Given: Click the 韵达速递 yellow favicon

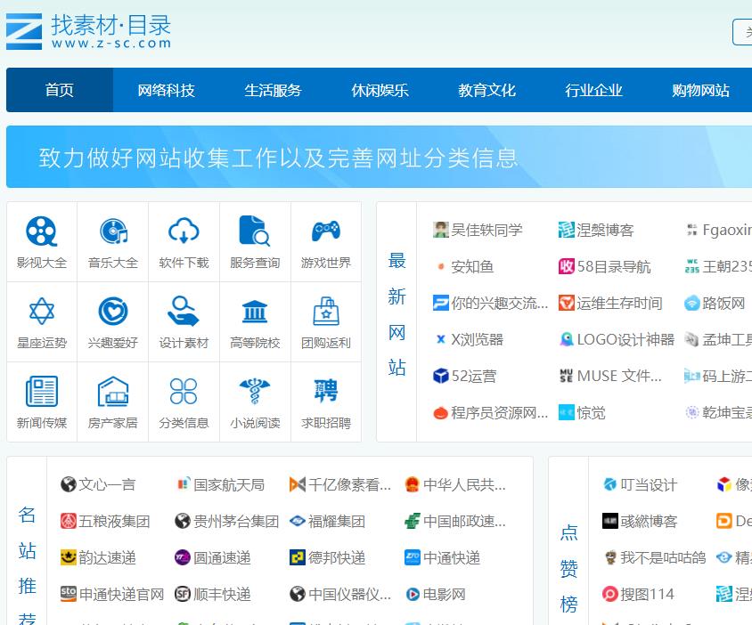Looking at the screenshot, I should click(x=68, y=557).
